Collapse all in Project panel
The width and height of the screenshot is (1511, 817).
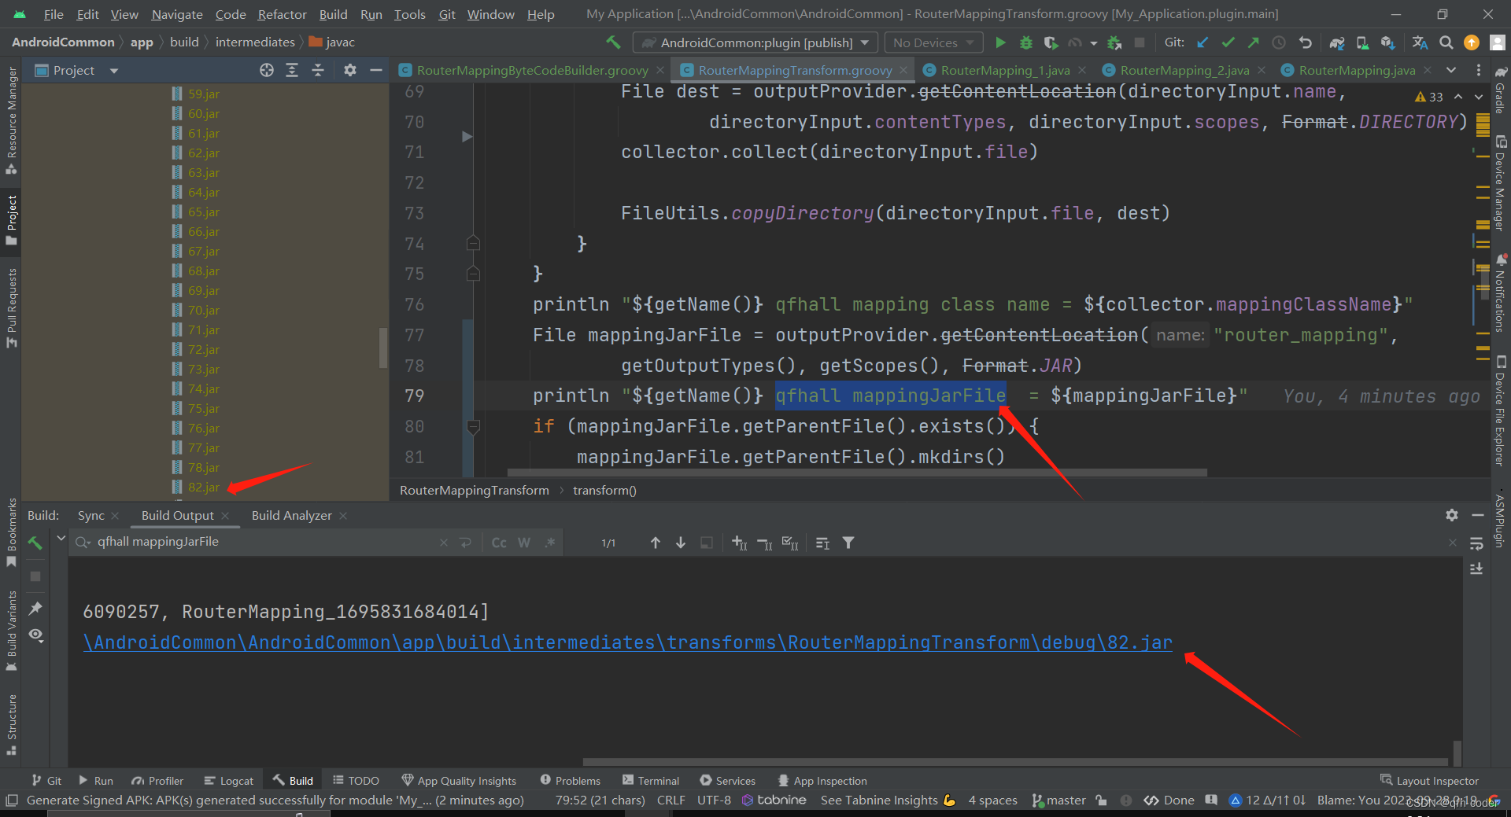point(318,70)
